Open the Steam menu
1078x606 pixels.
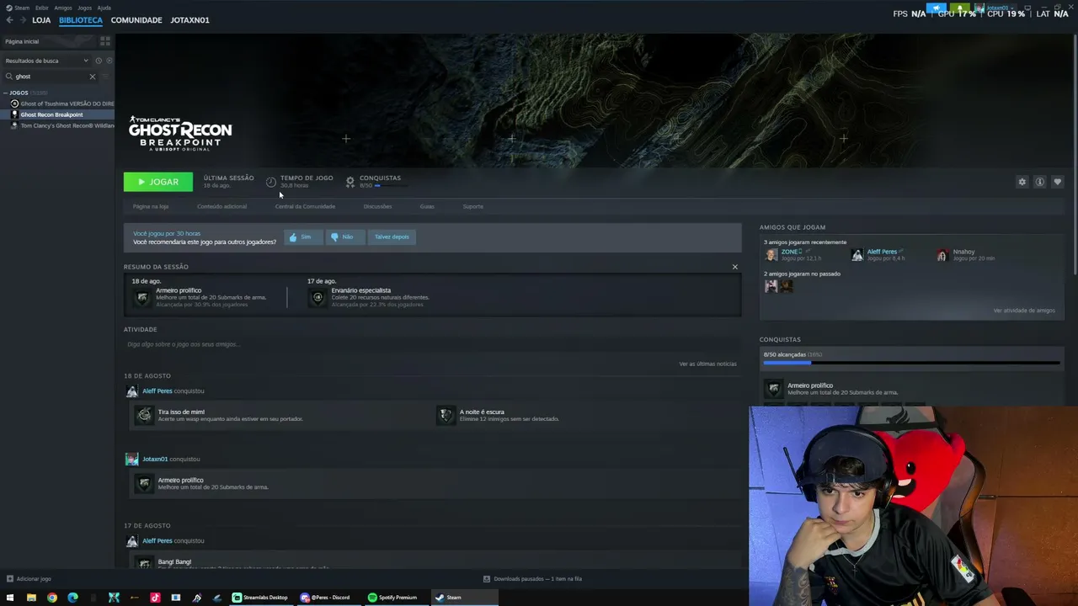tap(22, 8)
